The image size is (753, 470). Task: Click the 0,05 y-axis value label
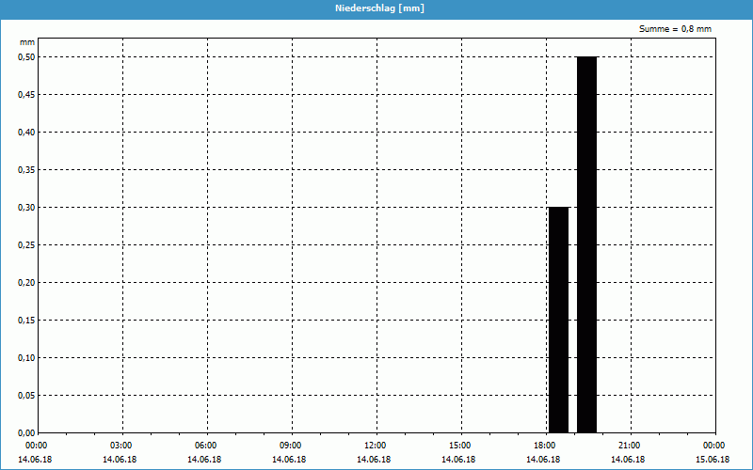[26, 395]
